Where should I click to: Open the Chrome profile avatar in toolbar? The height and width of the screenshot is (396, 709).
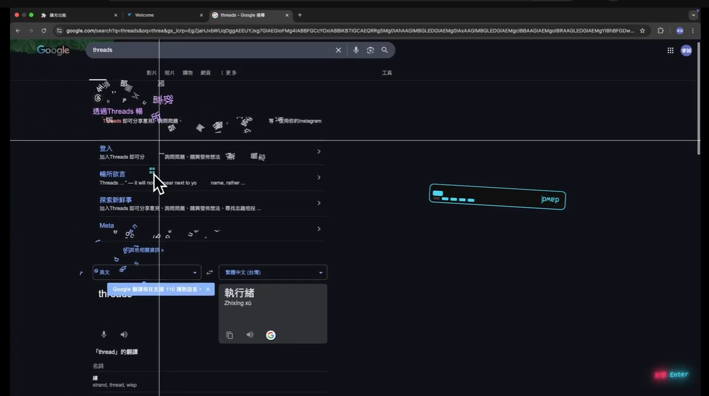[x=680, y=31]
